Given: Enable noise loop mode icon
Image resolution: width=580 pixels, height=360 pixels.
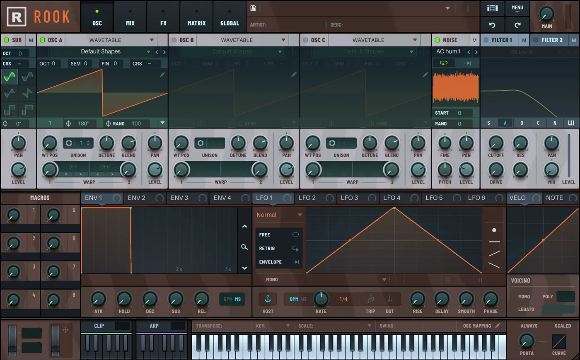Looking at the screenshot, I should coord(444,63).
